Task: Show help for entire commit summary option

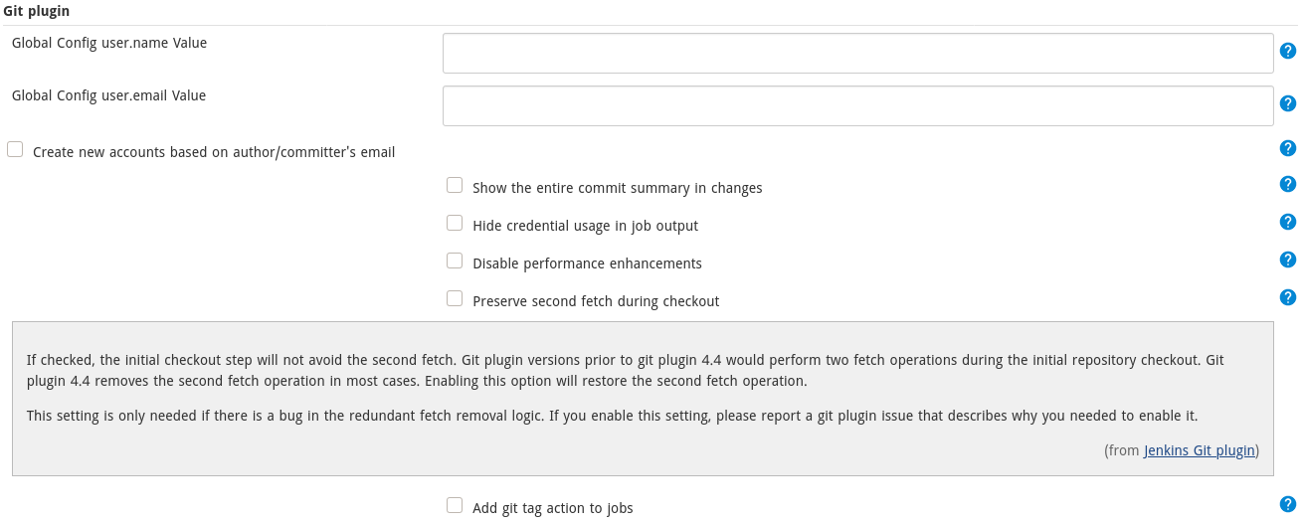Action: [1287, 184]
